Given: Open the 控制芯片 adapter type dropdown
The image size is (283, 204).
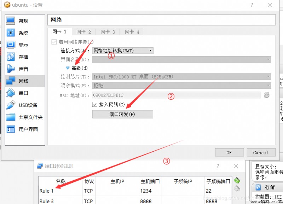Looking at the screenshot, I should point(181,77).
